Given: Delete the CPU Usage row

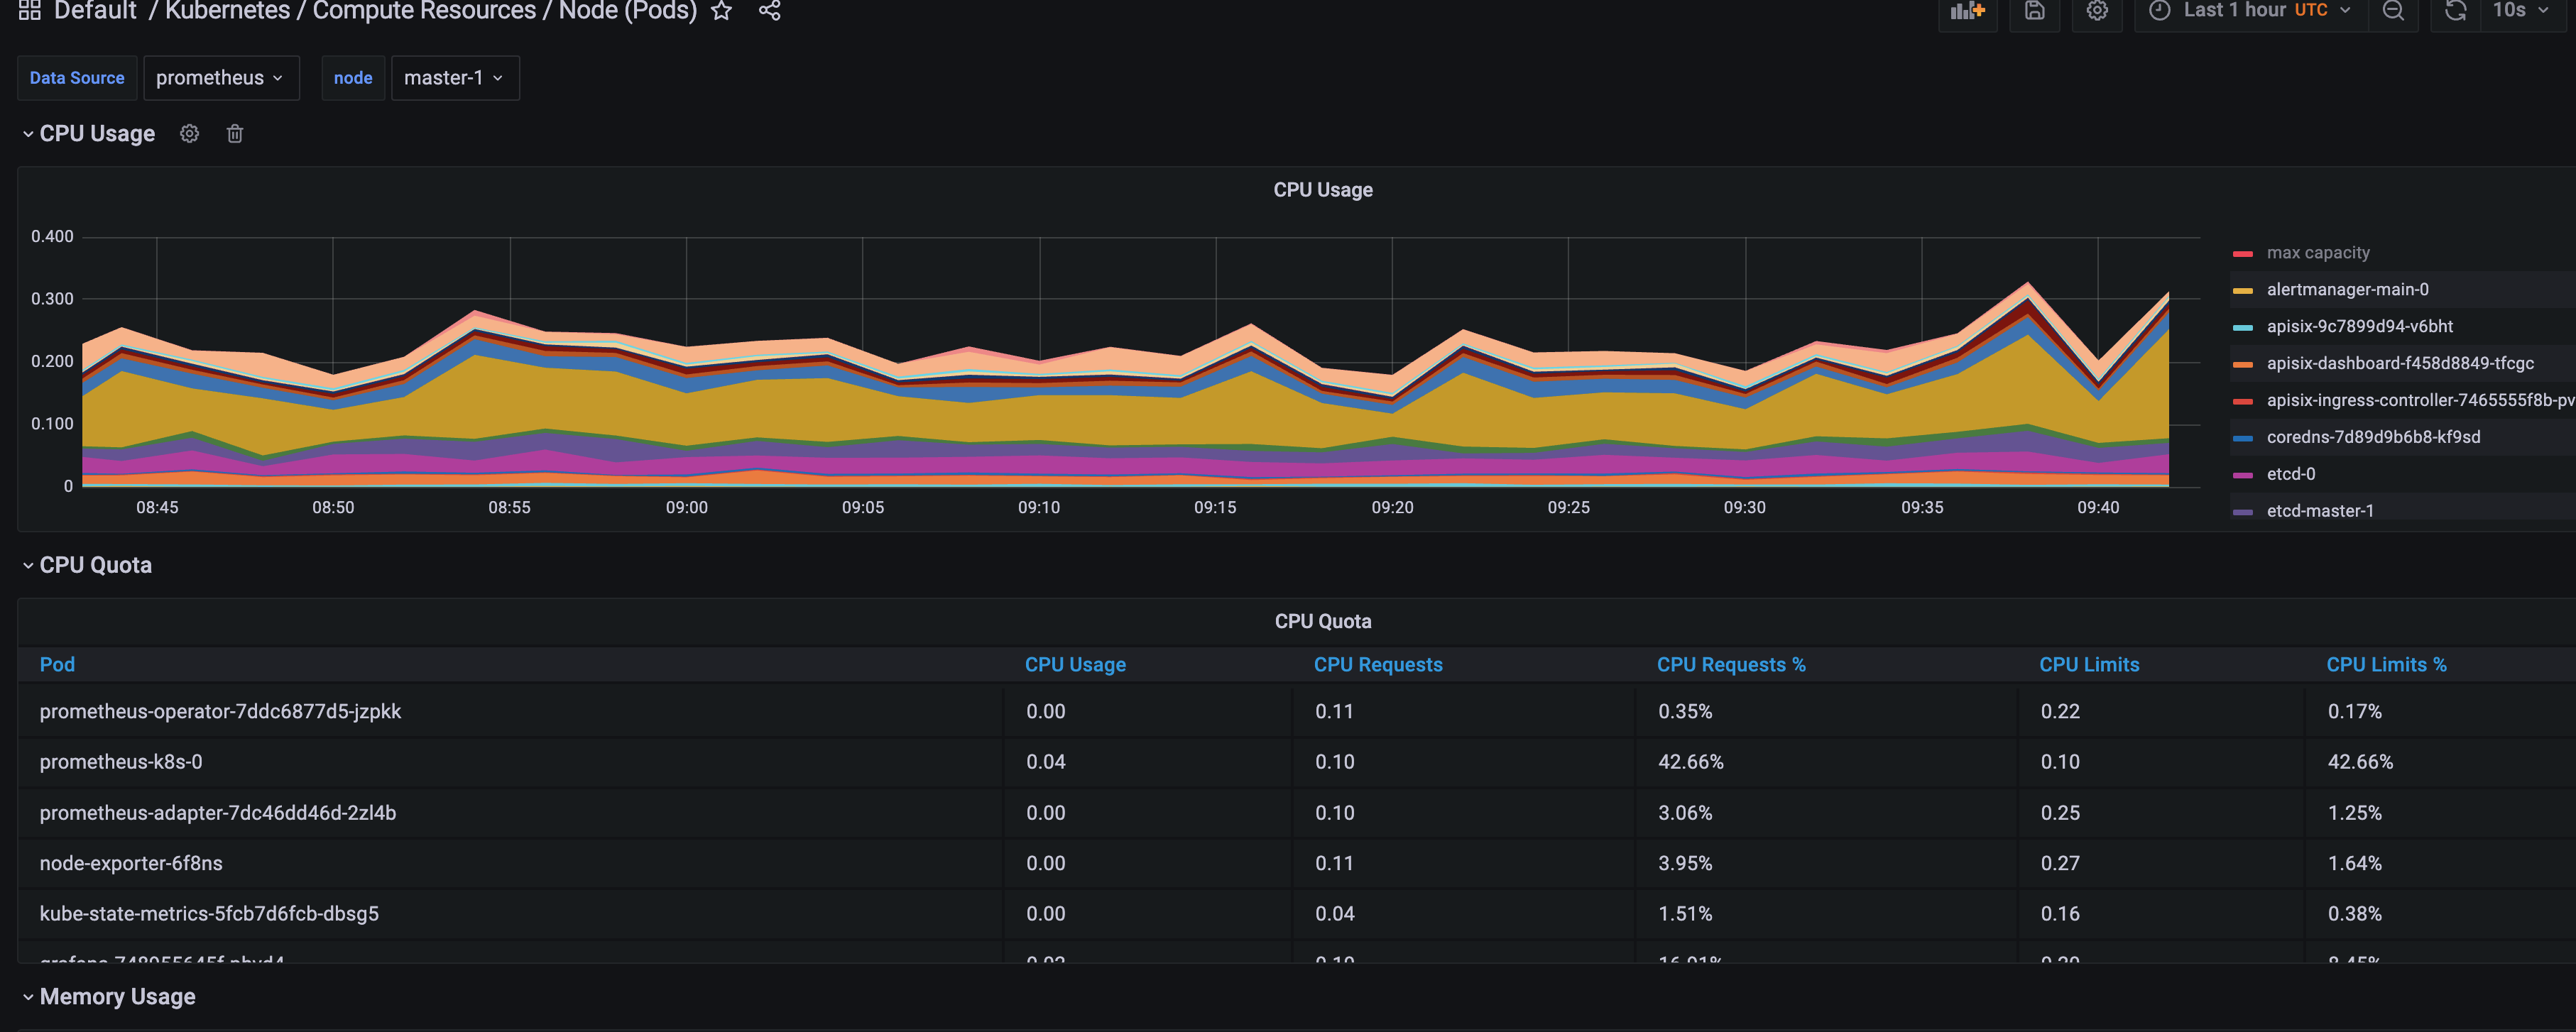Looking at the screenshot, I should 235,134.
